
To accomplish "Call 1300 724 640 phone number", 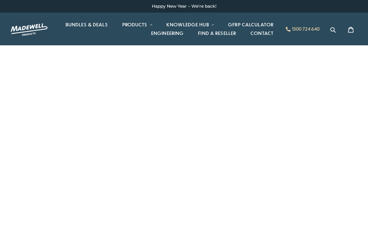I will (305, 29).
